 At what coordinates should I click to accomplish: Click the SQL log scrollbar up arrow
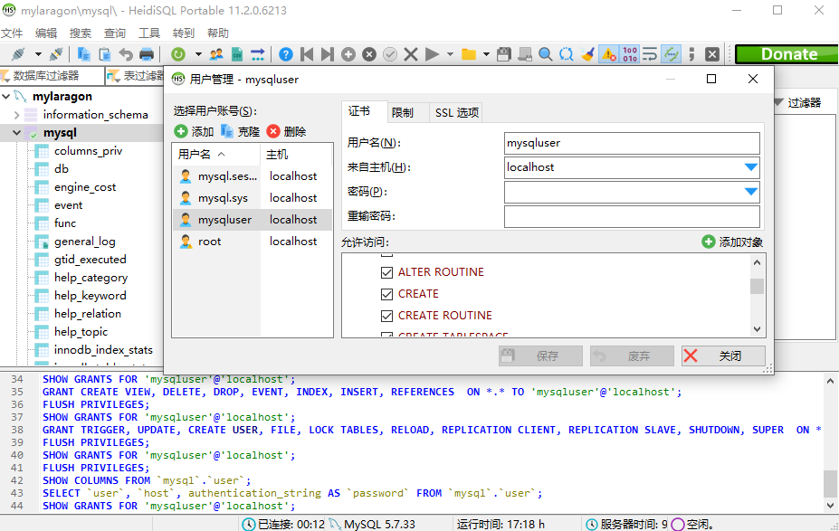click(x=830, y=381)
